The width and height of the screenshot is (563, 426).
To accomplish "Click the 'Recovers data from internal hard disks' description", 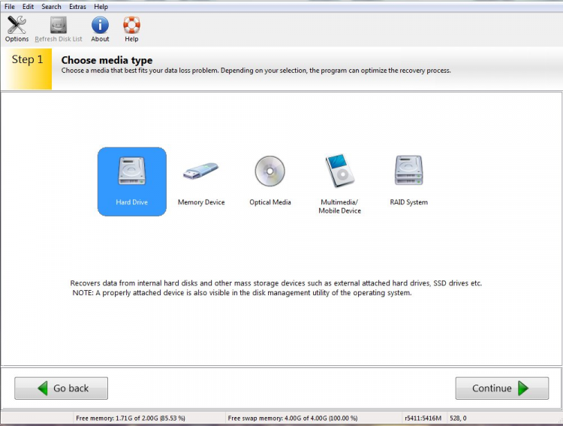I will coord(275,283).
